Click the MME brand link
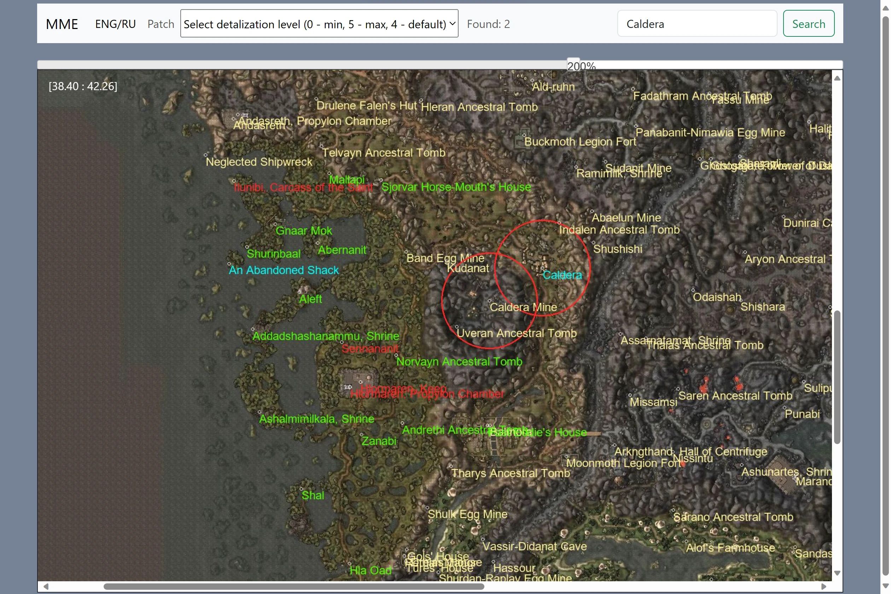This screenshot has height=594, width=891. (62, 24)
